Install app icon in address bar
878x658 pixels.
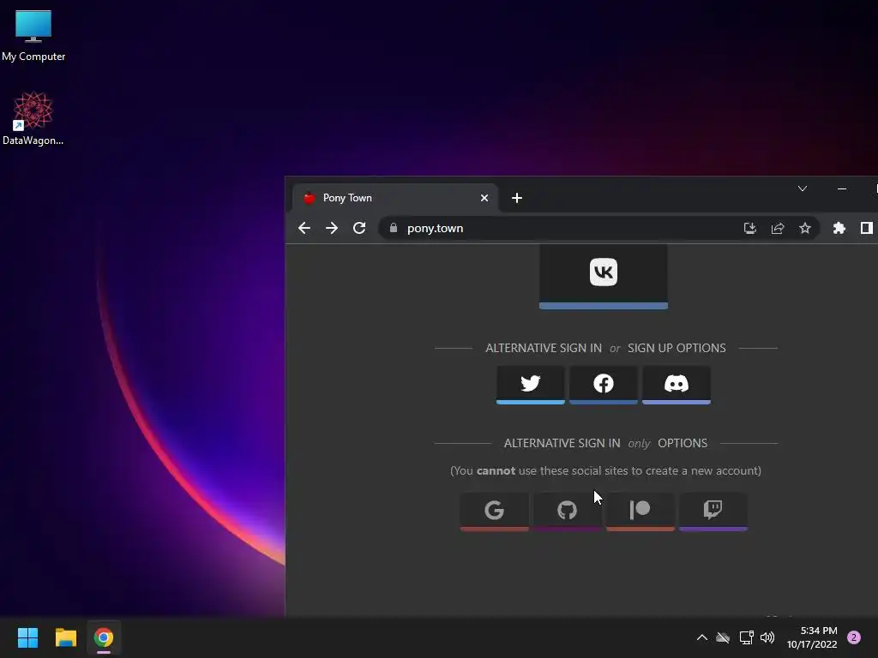point(749,228)
